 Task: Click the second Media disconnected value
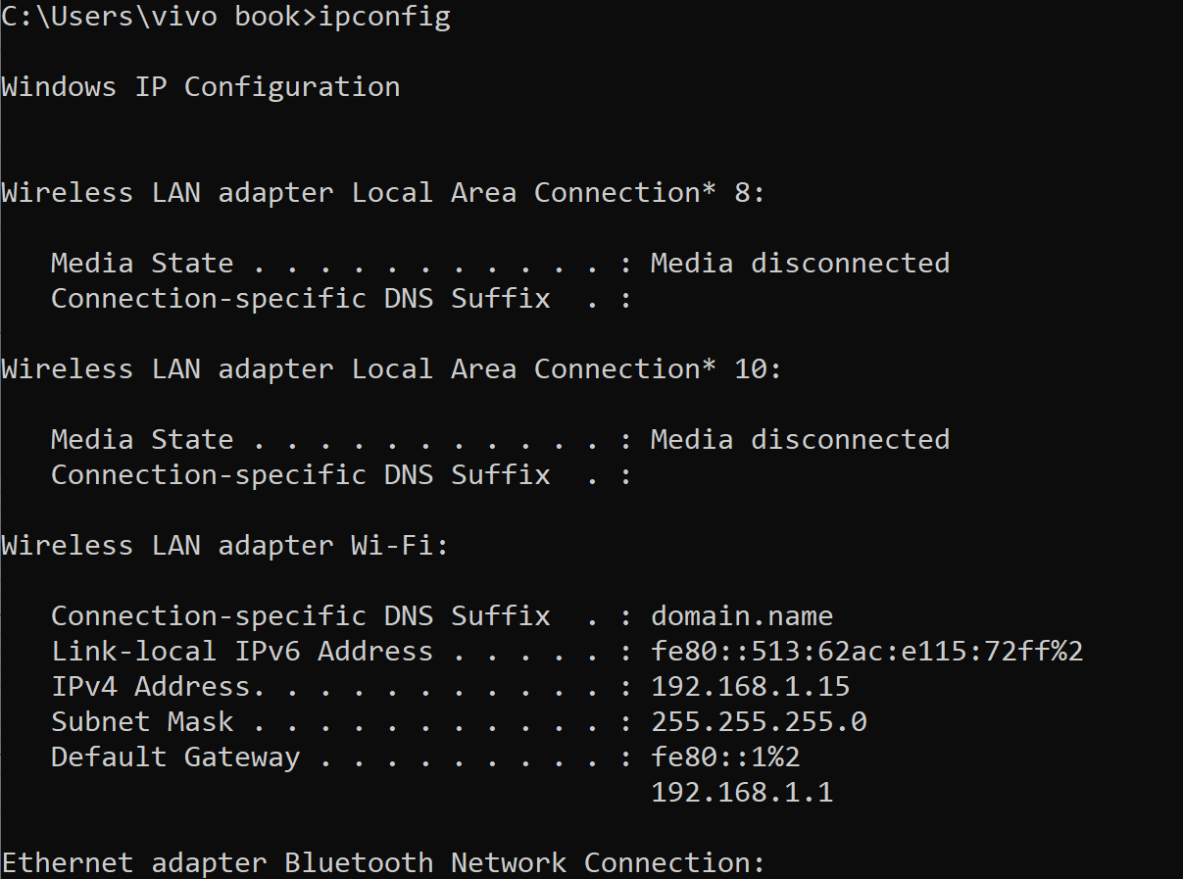(800, 440)
